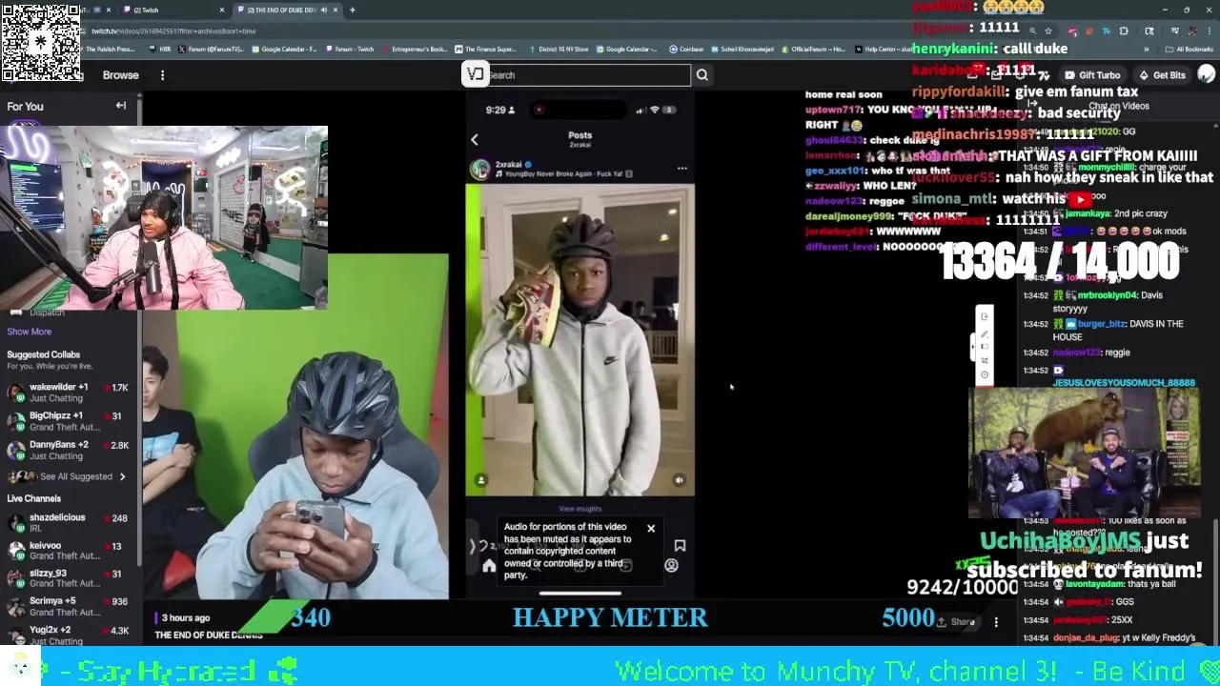
Task: Click the Happy Meter progress bar
Action: (610, 618)
